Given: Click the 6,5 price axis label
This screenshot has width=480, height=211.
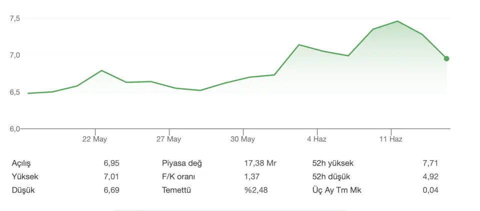Looking at the screenshot, I should 14,92.
